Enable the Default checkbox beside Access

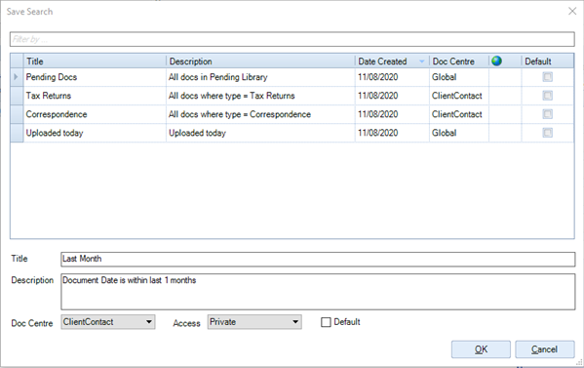[326, 322]
